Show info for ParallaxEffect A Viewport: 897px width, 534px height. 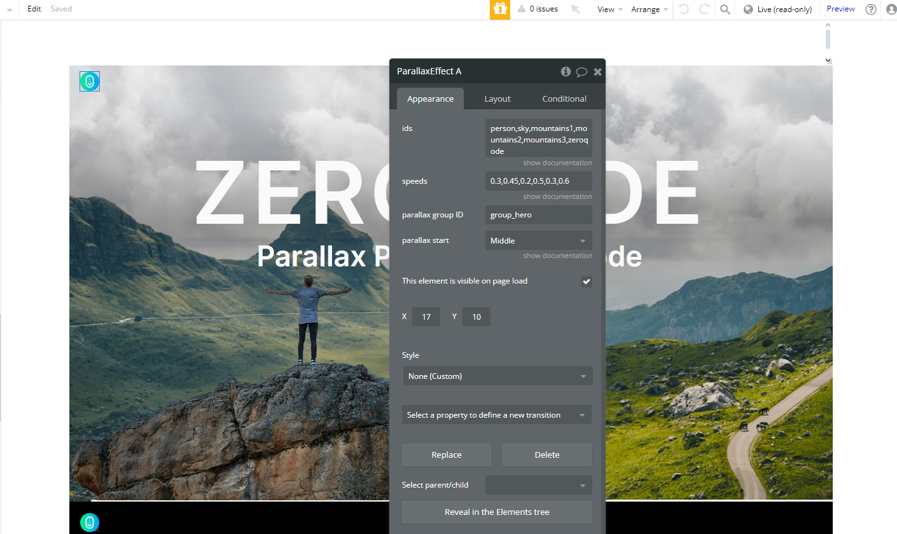click(566, 71)
